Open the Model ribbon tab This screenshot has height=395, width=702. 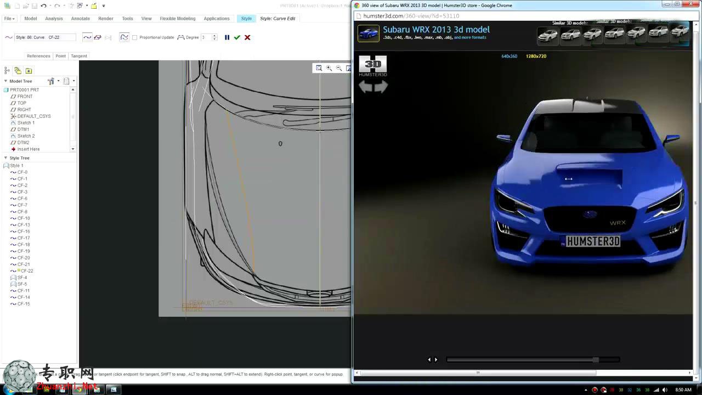(31, 19)
